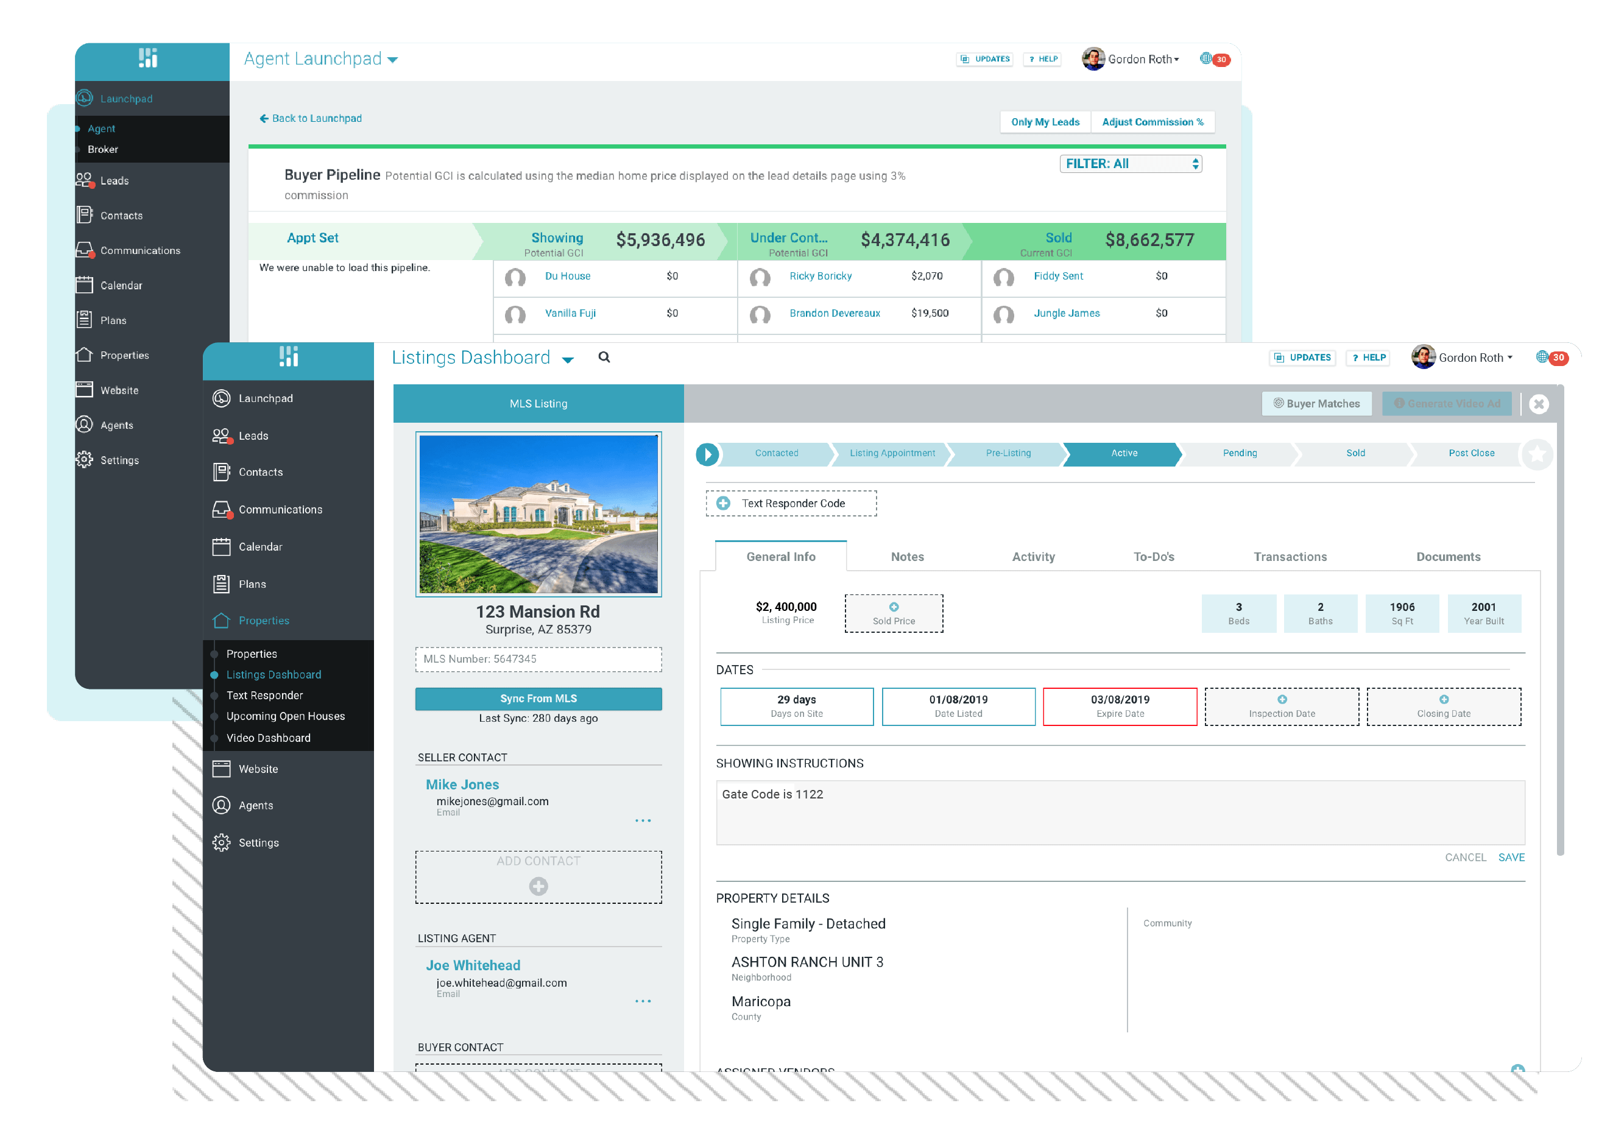Toggle Only My Leads filter
This screenshot has width=1599, height=1142.
click(1045, 122)
